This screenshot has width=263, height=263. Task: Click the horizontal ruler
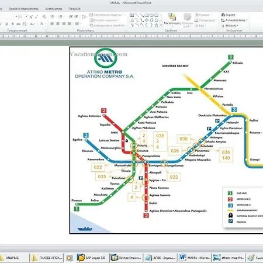(x=131, y=36)
